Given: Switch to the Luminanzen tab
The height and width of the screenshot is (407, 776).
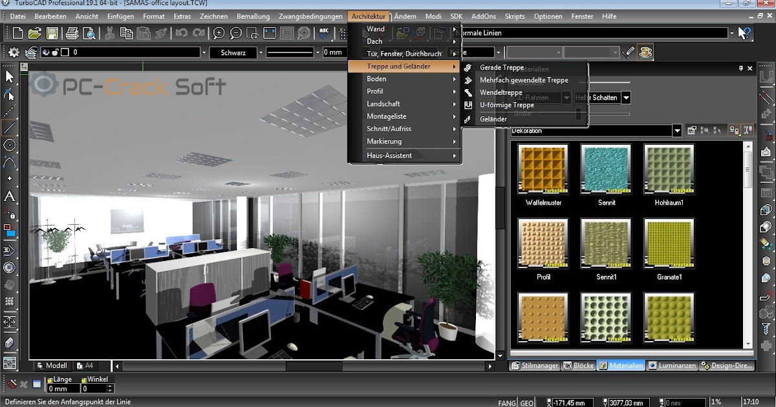Looking at the screenshot, I should (672, 366).
